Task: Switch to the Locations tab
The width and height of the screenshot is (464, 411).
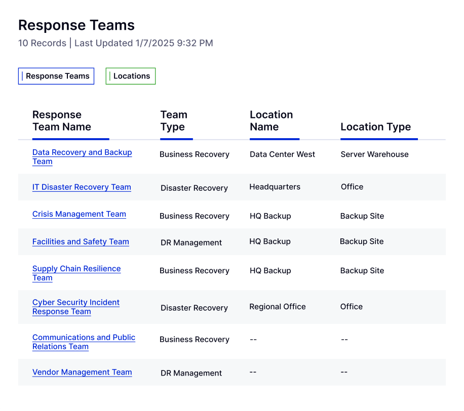Action: pos(131,76)
